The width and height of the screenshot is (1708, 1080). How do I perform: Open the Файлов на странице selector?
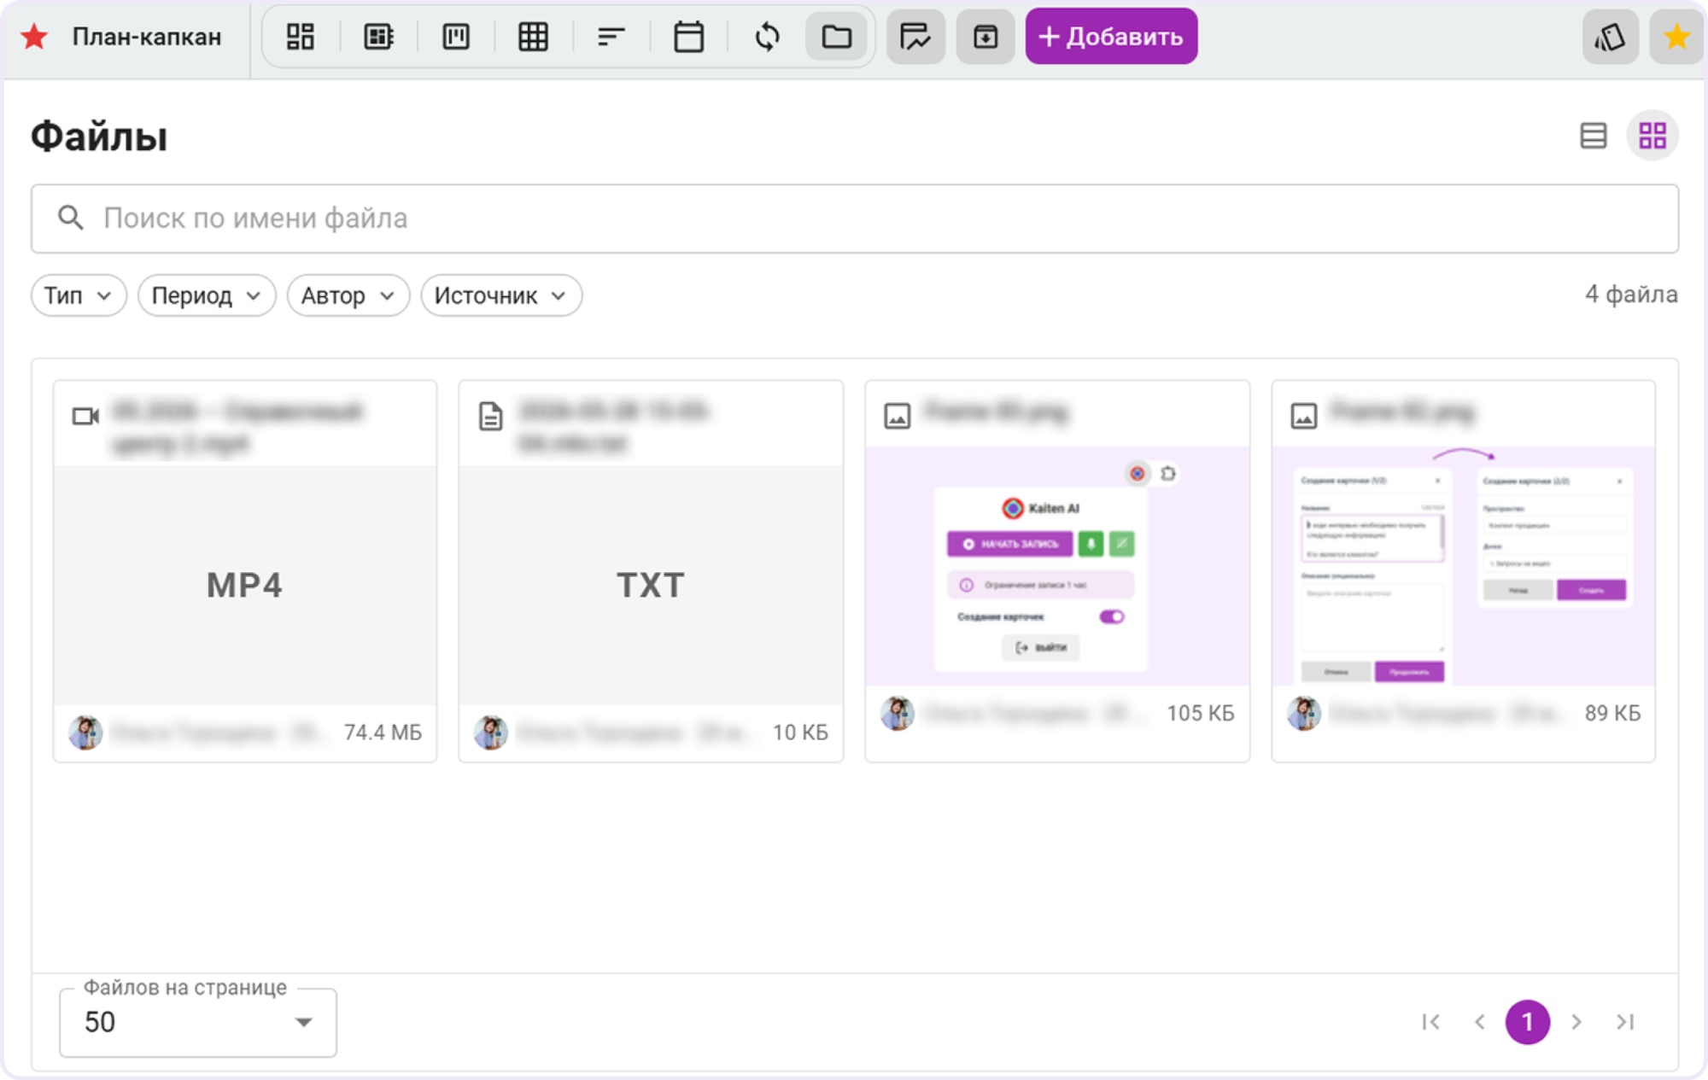[198, 1022]
